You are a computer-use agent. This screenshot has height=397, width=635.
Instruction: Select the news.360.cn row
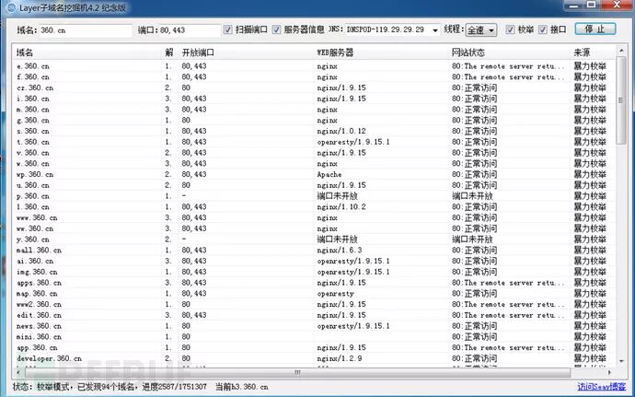tap(314, 326)
